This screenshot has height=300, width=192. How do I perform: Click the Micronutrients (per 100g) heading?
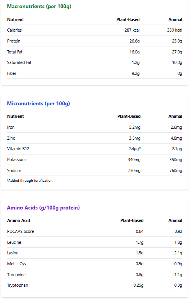click(x=39, y=103)
